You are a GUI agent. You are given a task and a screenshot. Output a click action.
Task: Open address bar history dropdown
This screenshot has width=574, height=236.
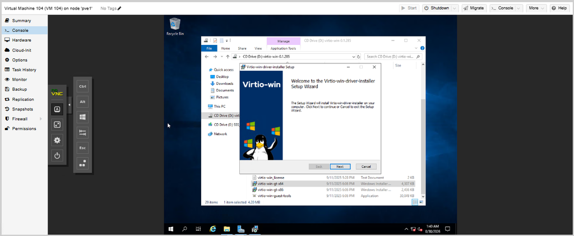coord(353,57)
